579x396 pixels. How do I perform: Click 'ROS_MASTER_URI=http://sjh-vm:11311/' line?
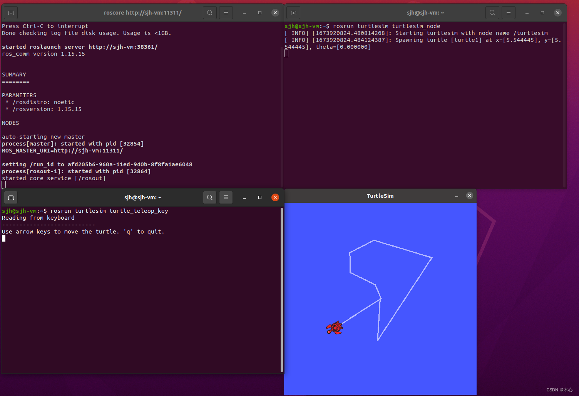(x=62, y=151)
